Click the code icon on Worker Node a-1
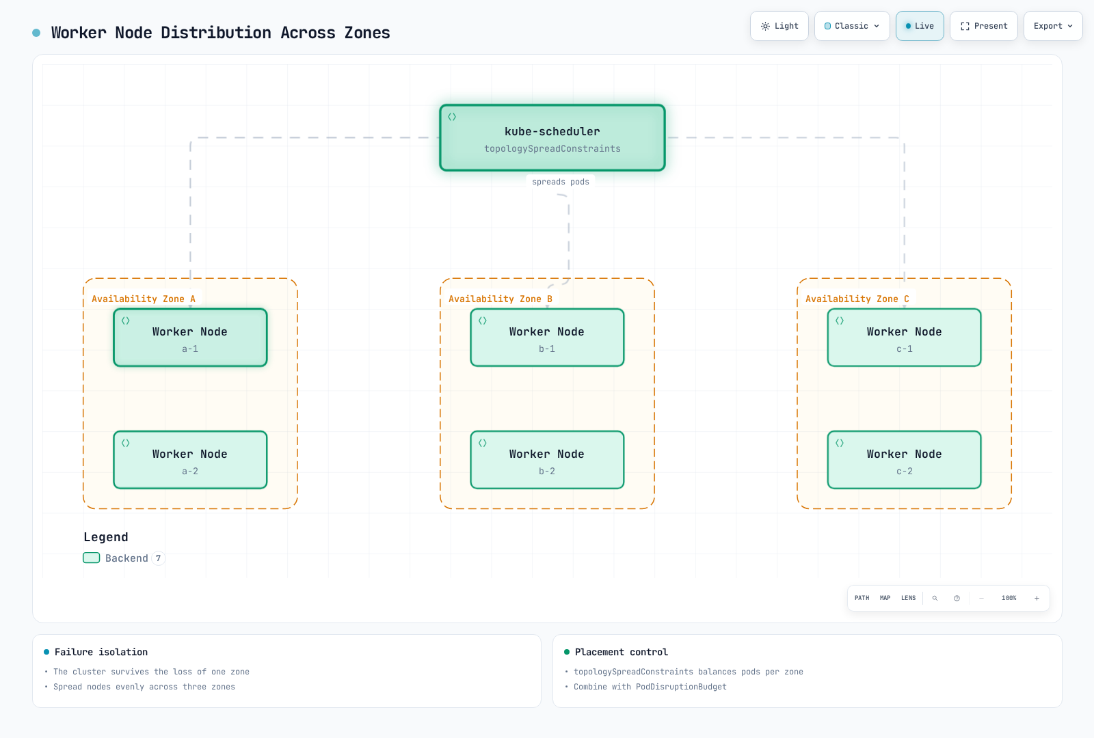 pyautogui.click(x=126, y=320)
